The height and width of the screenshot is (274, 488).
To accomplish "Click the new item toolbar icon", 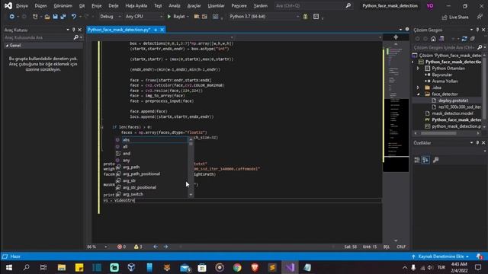I will [35, 17].
